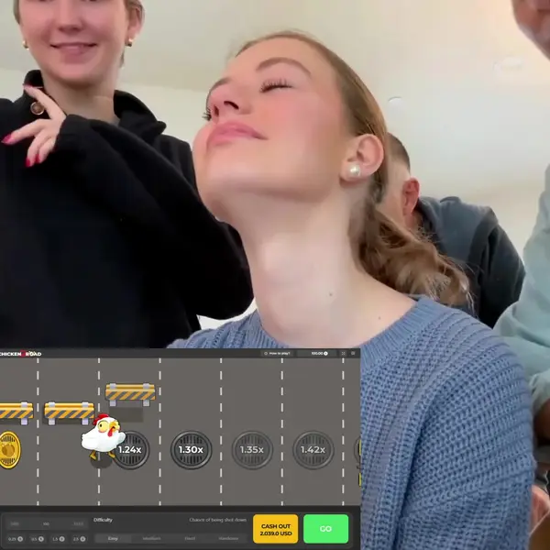Choose the 0.5 quick bet chip
Screen dimensions: 550x550
tap(38, 539)
